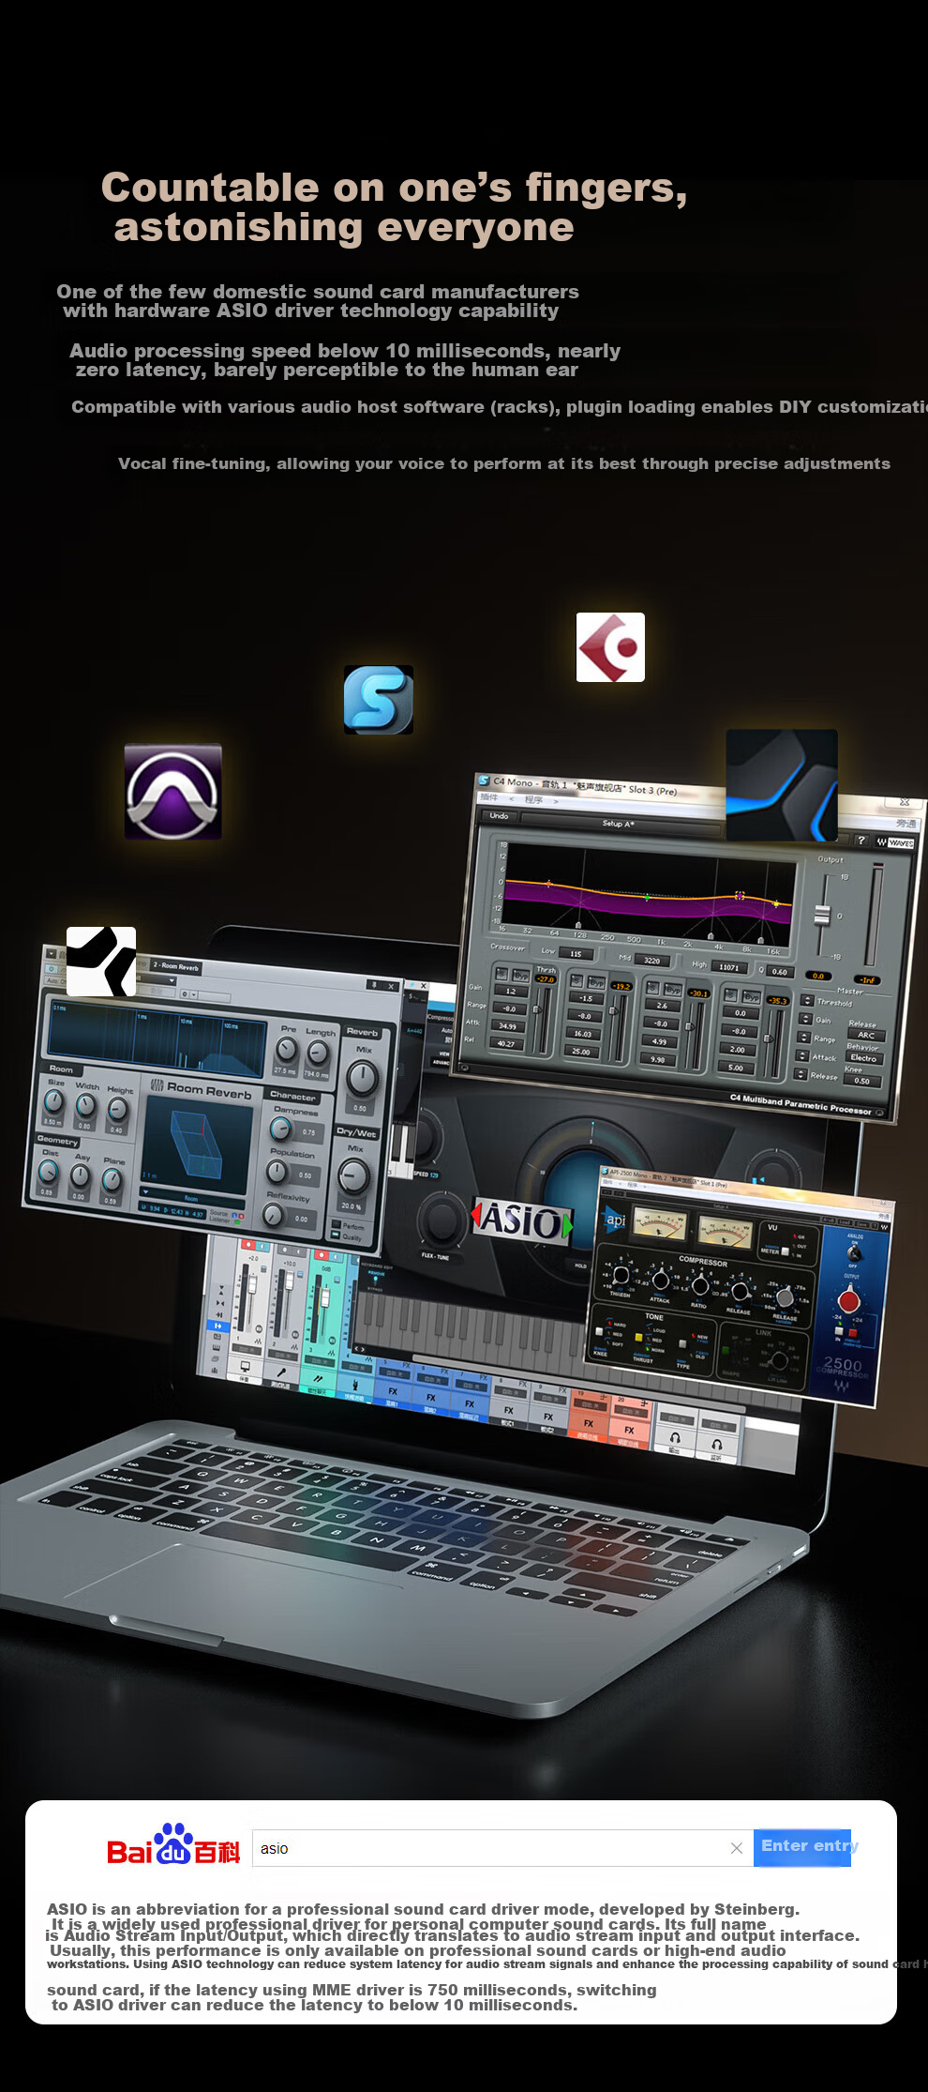Click the Dry/Wet Mix knob in Room Reverb
Viewport: 928px width, 2092px height.
point(353,1175)
